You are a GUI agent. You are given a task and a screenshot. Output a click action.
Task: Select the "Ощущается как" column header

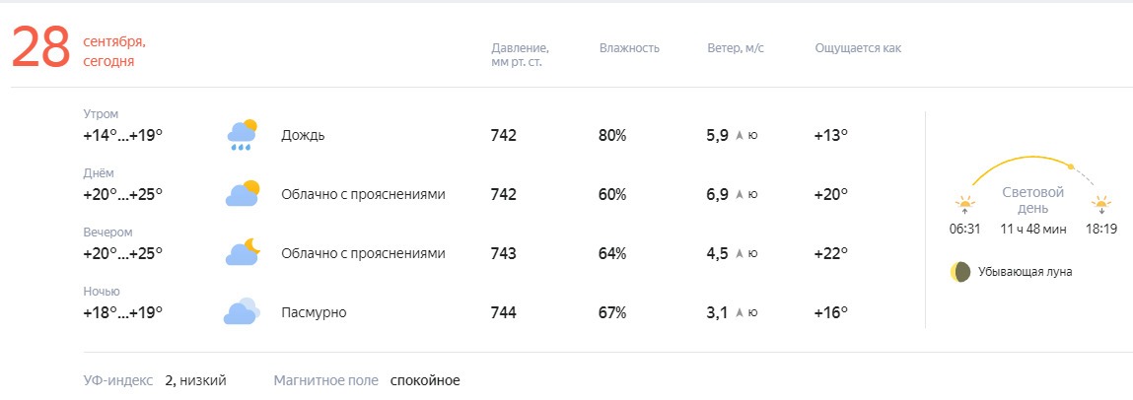click(859, 48)
